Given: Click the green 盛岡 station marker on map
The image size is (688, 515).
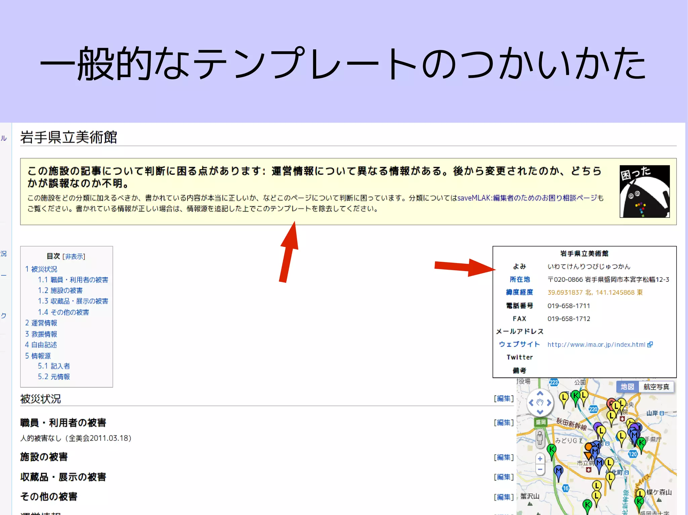Looking at the screenshot, I should [541, 422].
